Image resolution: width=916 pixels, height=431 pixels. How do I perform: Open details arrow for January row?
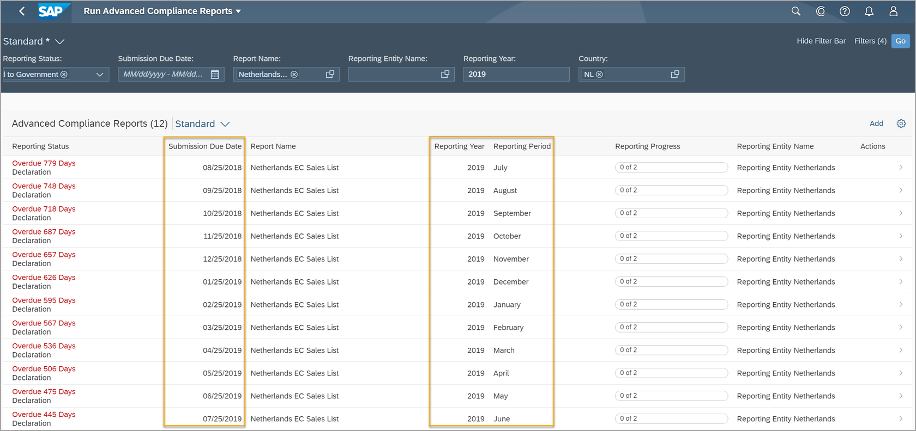click(901, 305)
